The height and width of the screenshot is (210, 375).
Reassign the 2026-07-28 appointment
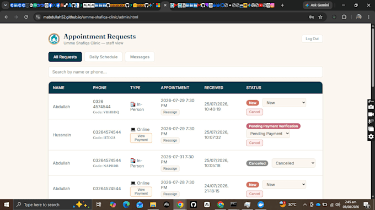click(170, 194)
